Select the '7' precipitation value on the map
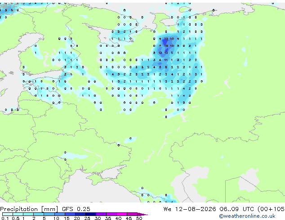Image resolution: width=285 pixels, height=220 pixels. point(160,46)
